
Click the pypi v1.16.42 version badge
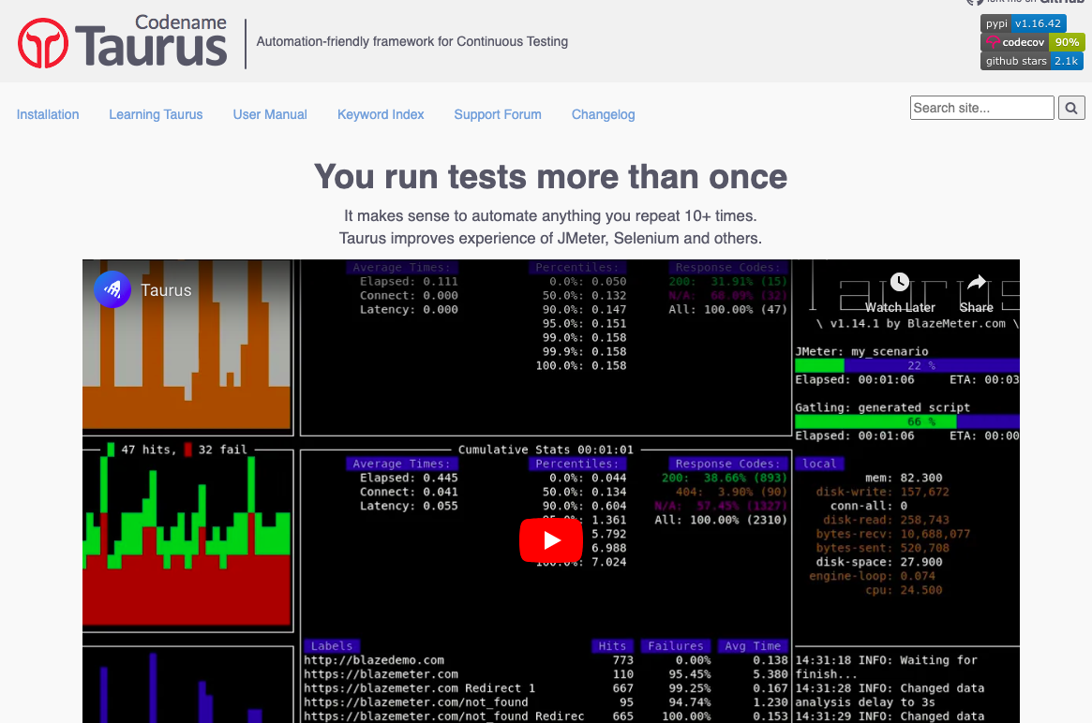(1025, 23)
